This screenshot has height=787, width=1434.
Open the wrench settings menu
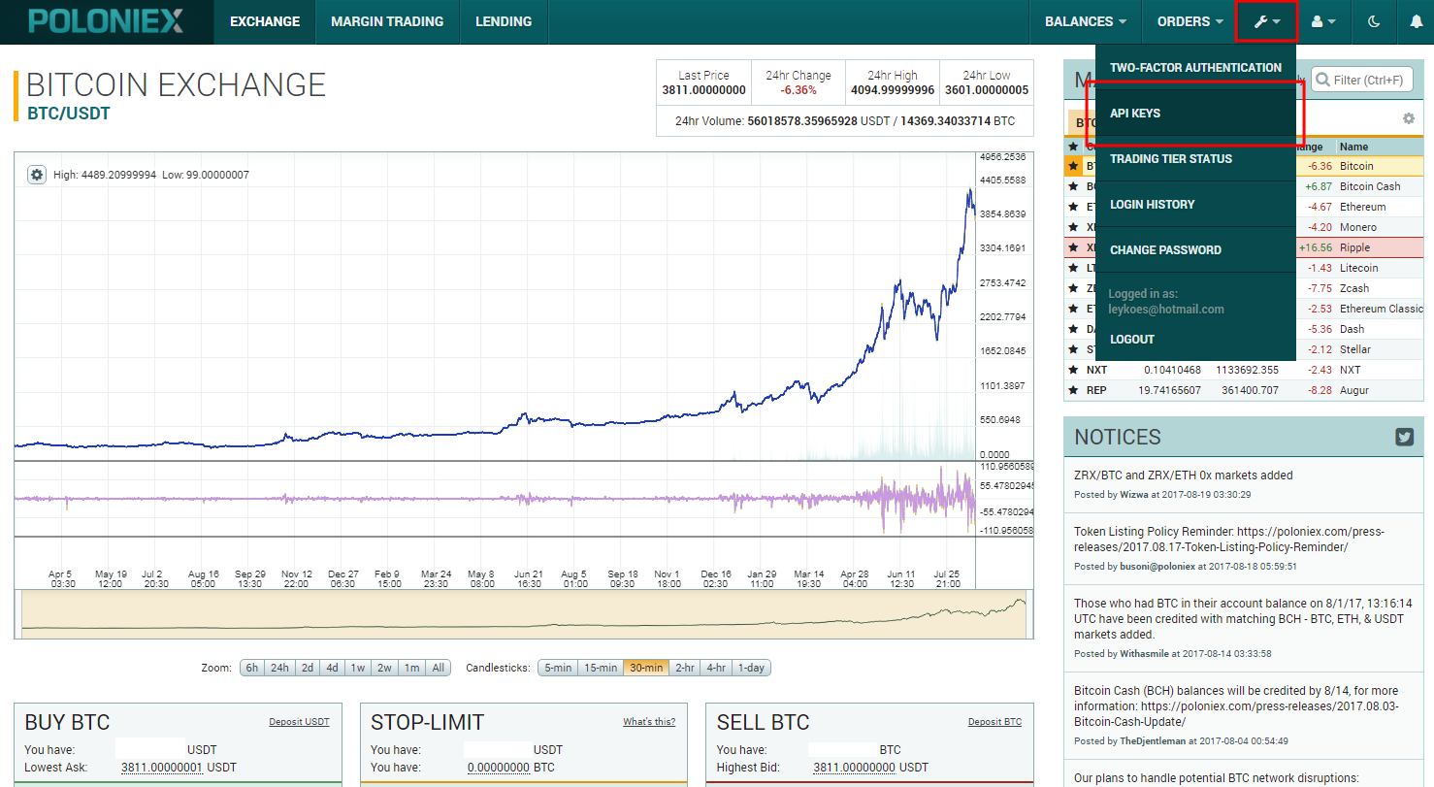[x=1267, y=21]
